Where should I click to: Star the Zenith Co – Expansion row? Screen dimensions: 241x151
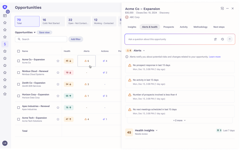(x=58, y=84)
